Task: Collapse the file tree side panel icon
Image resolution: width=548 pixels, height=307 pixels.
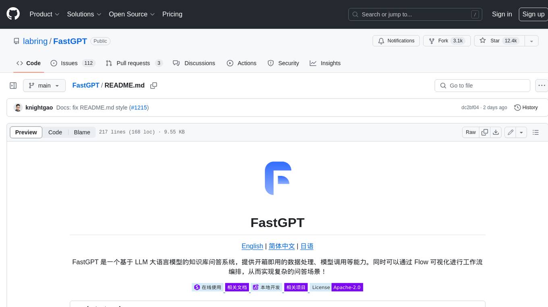Action: [x=13, y=86]
